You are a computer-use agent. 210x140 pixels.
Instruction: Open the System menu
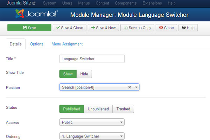click(50, 3)
